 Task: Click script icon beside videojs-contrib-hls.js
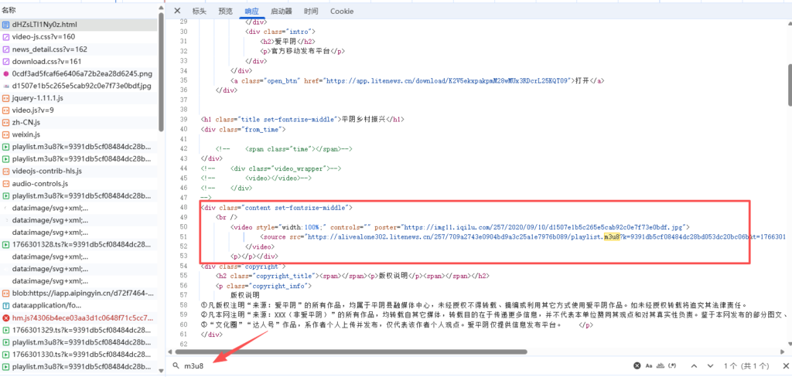(6, 171)
